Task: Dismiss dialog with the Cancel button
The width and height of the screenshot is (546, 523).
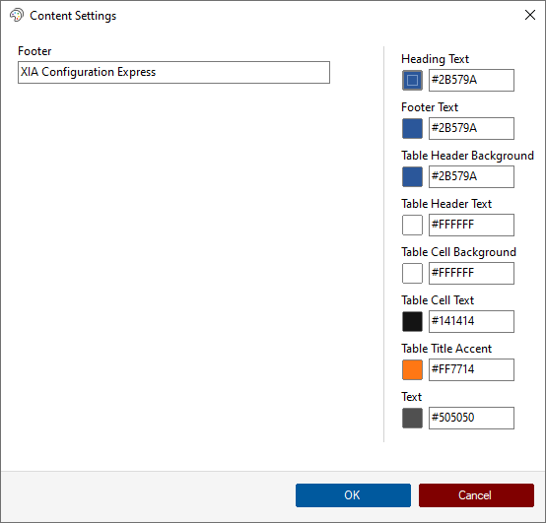Action: (x=476, y=495)
